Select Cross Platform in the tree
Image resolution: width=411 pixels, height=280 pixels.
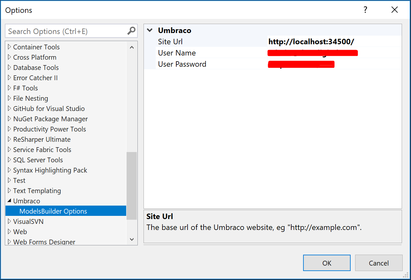pos(35,57)
